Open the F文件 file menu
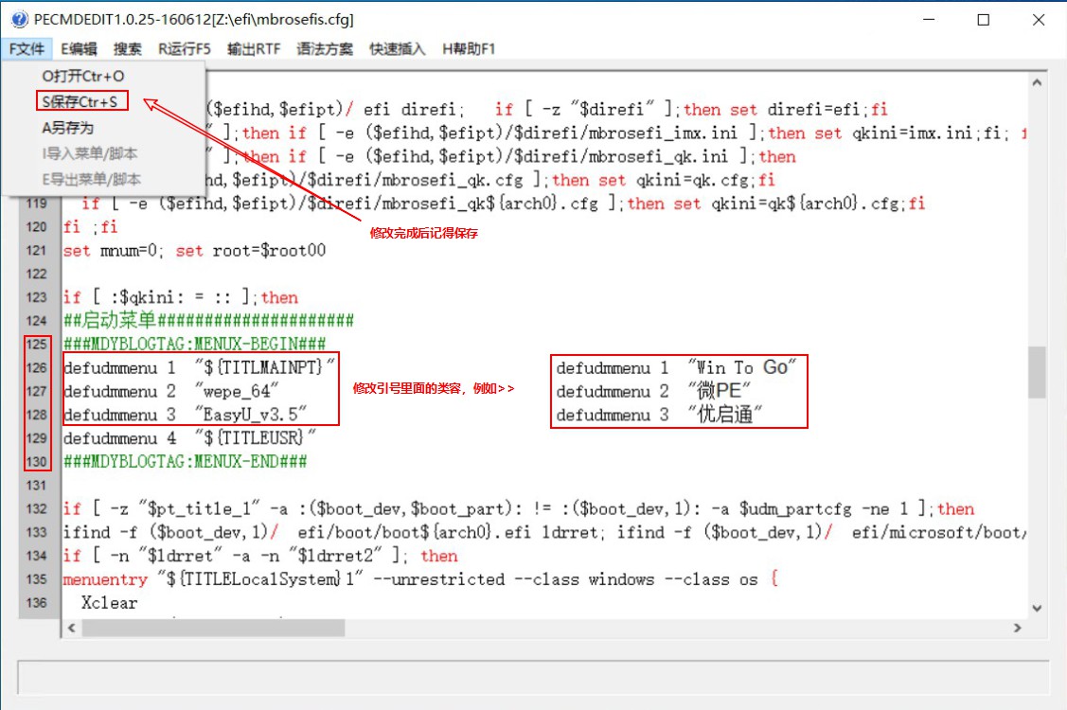 [x=25, y=48]
